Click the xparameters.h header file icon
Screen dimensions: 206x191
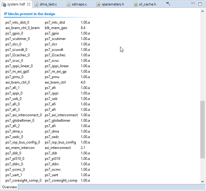[99, 4]
